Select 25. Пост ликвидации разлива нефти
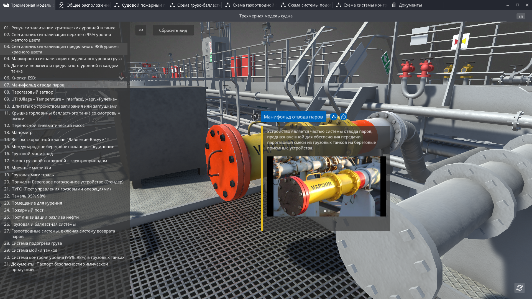 (x=64, y=217)
